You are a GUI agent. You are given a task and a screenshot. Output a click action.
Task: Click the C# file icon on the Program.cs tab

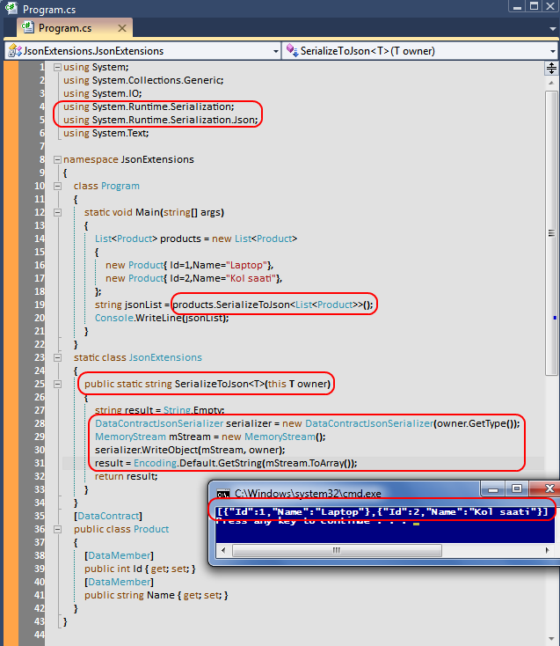point(27,28)
